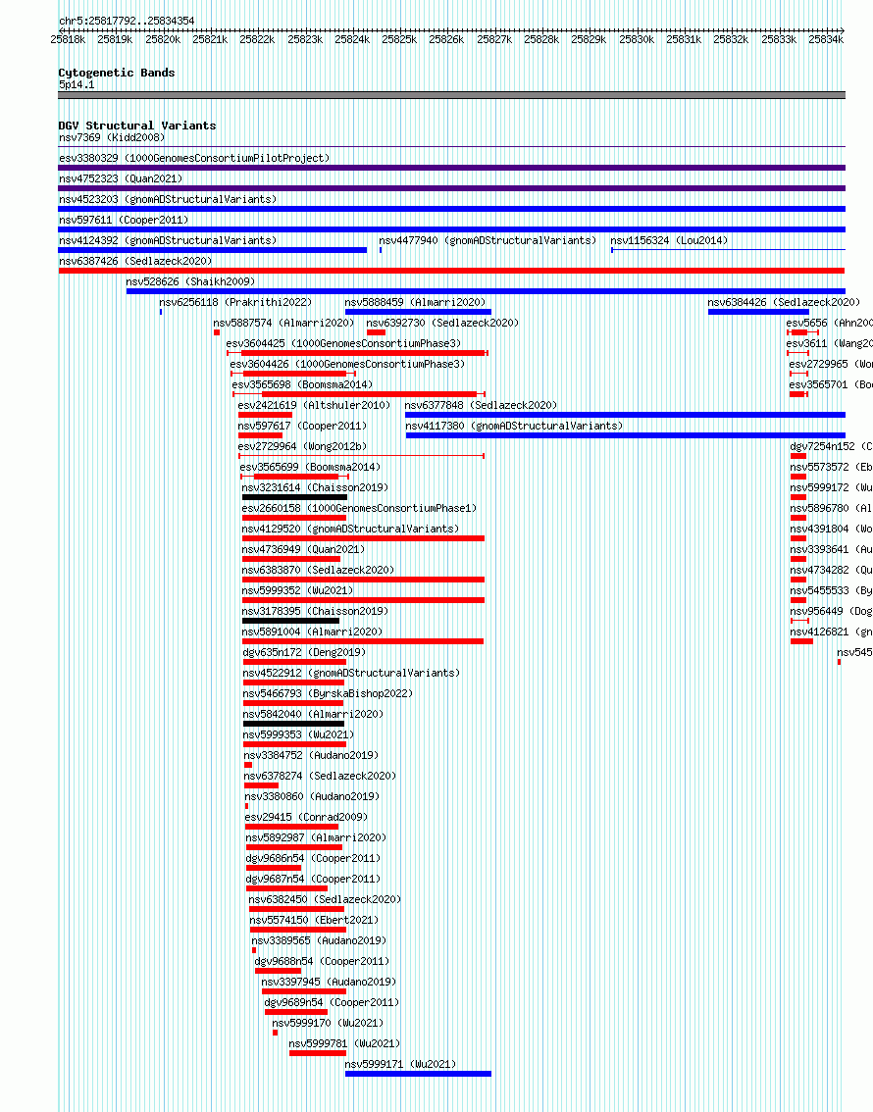Select nsv5891004 (Almarri2020) label
This screenshot has width=873, height=1112.
click(x=312, y=632)
